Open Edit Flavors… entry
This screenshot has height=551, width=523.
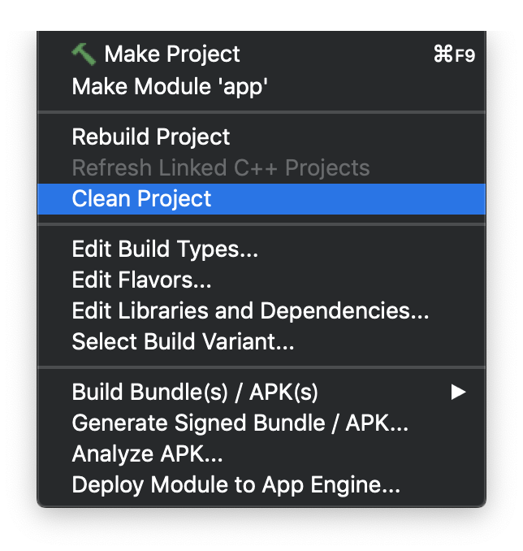pyautogui.click(x=261, y=280)
